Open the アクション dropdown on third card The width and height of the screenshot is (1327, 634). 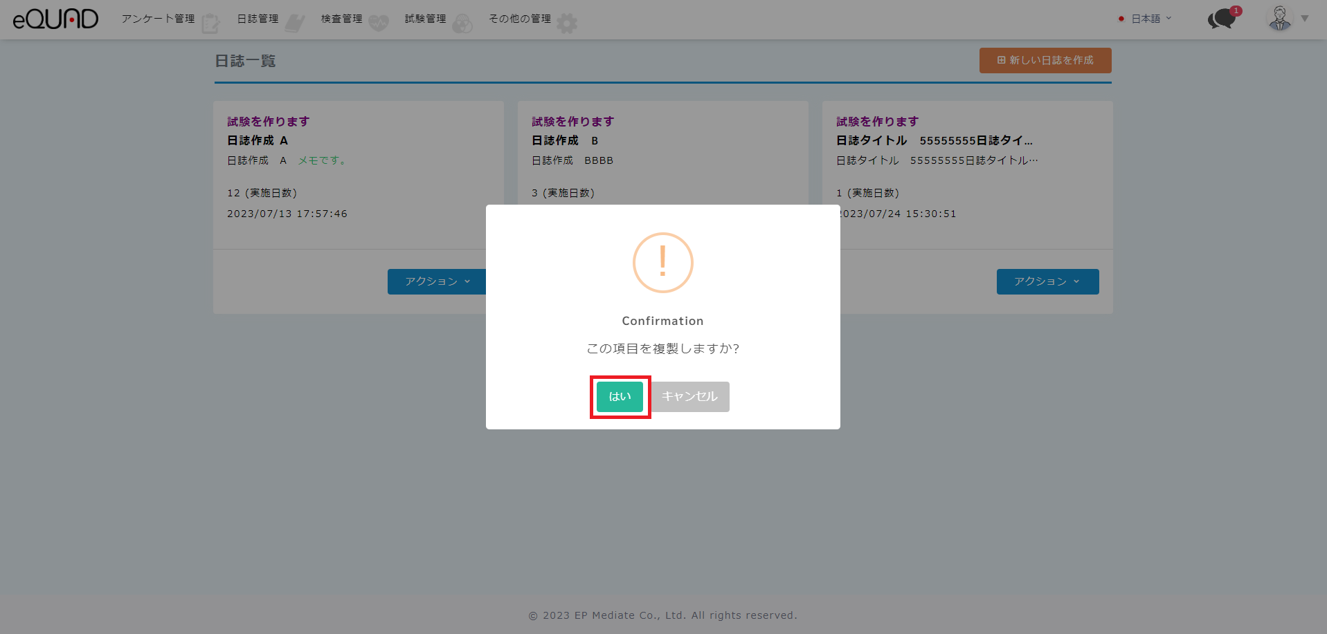tap(1047, 281)
